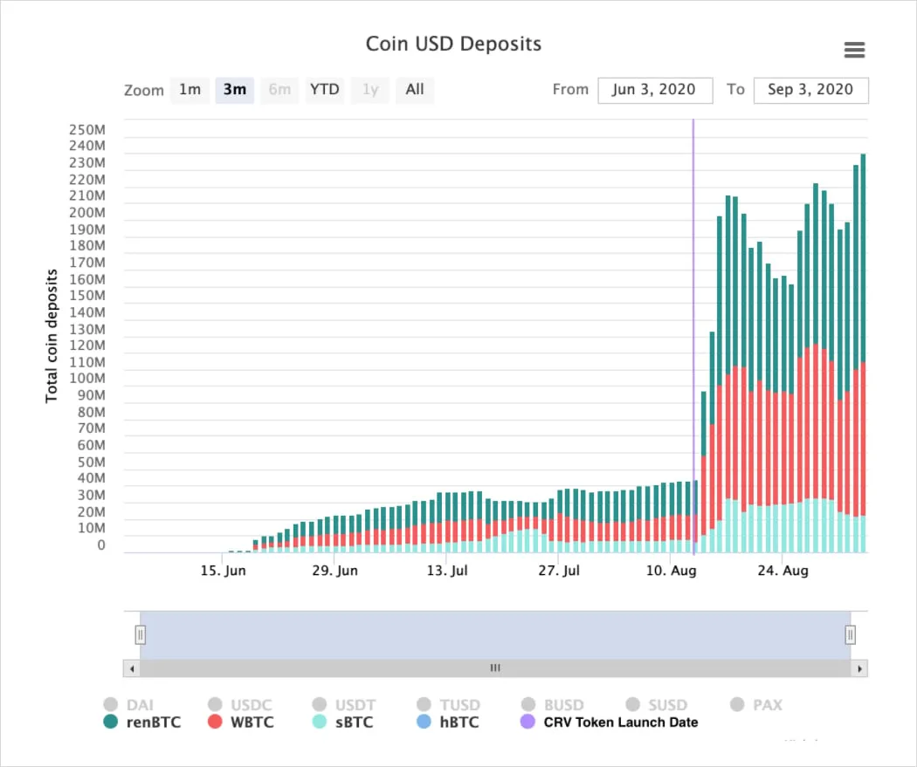Select the YTD zoom range
Image resolution: width=917 pixels, height=767 pixels.
tap(325, 90)
